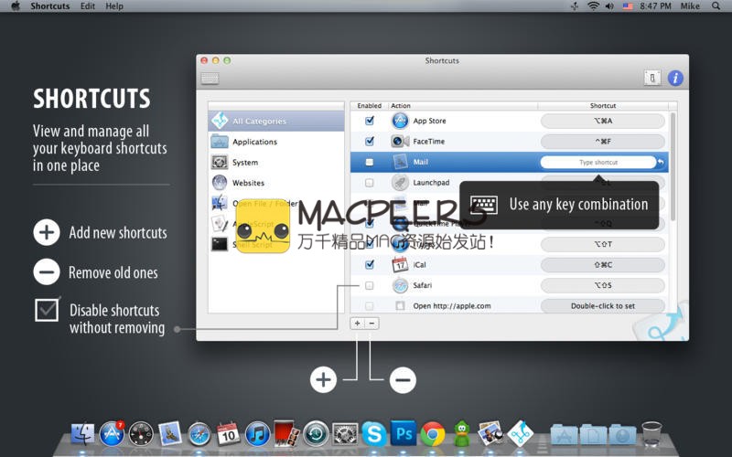Enable the Safari shortcut checkbox
The image size is (732, 457).
[x=370, y=285]
